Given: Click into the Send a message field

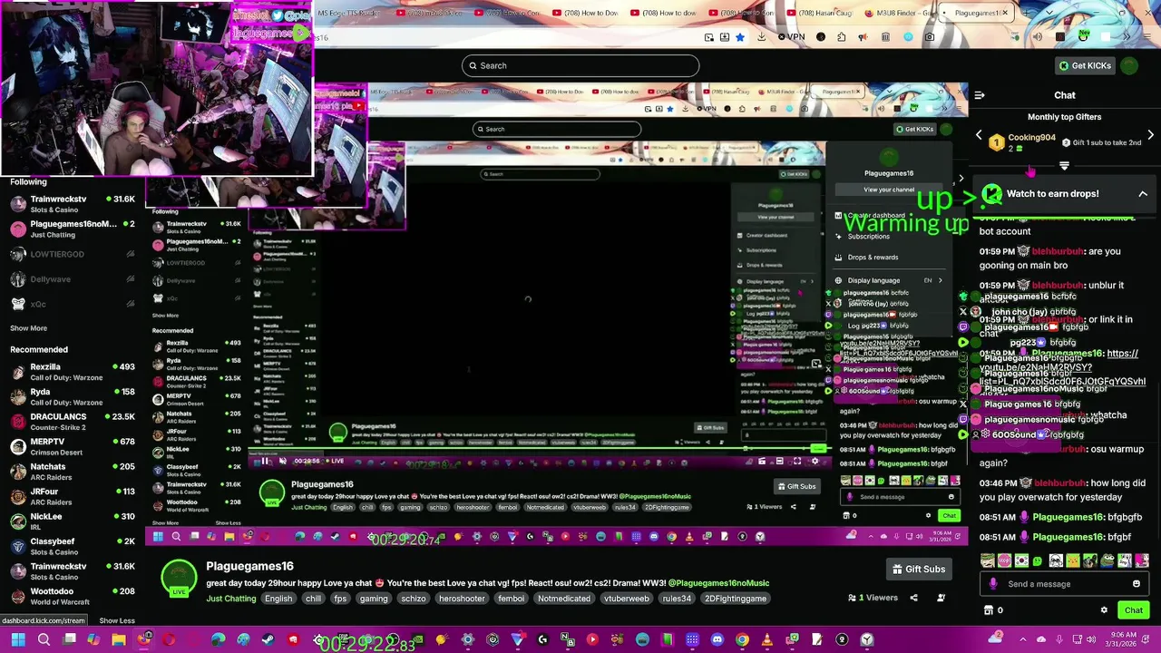Looking at the screenshot, I should [1063, 584].
